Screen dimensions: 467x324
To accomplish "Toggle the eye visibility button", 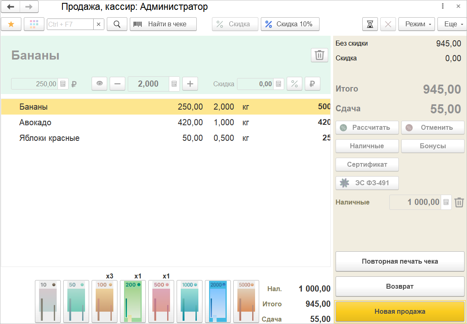I will (99, 84).
